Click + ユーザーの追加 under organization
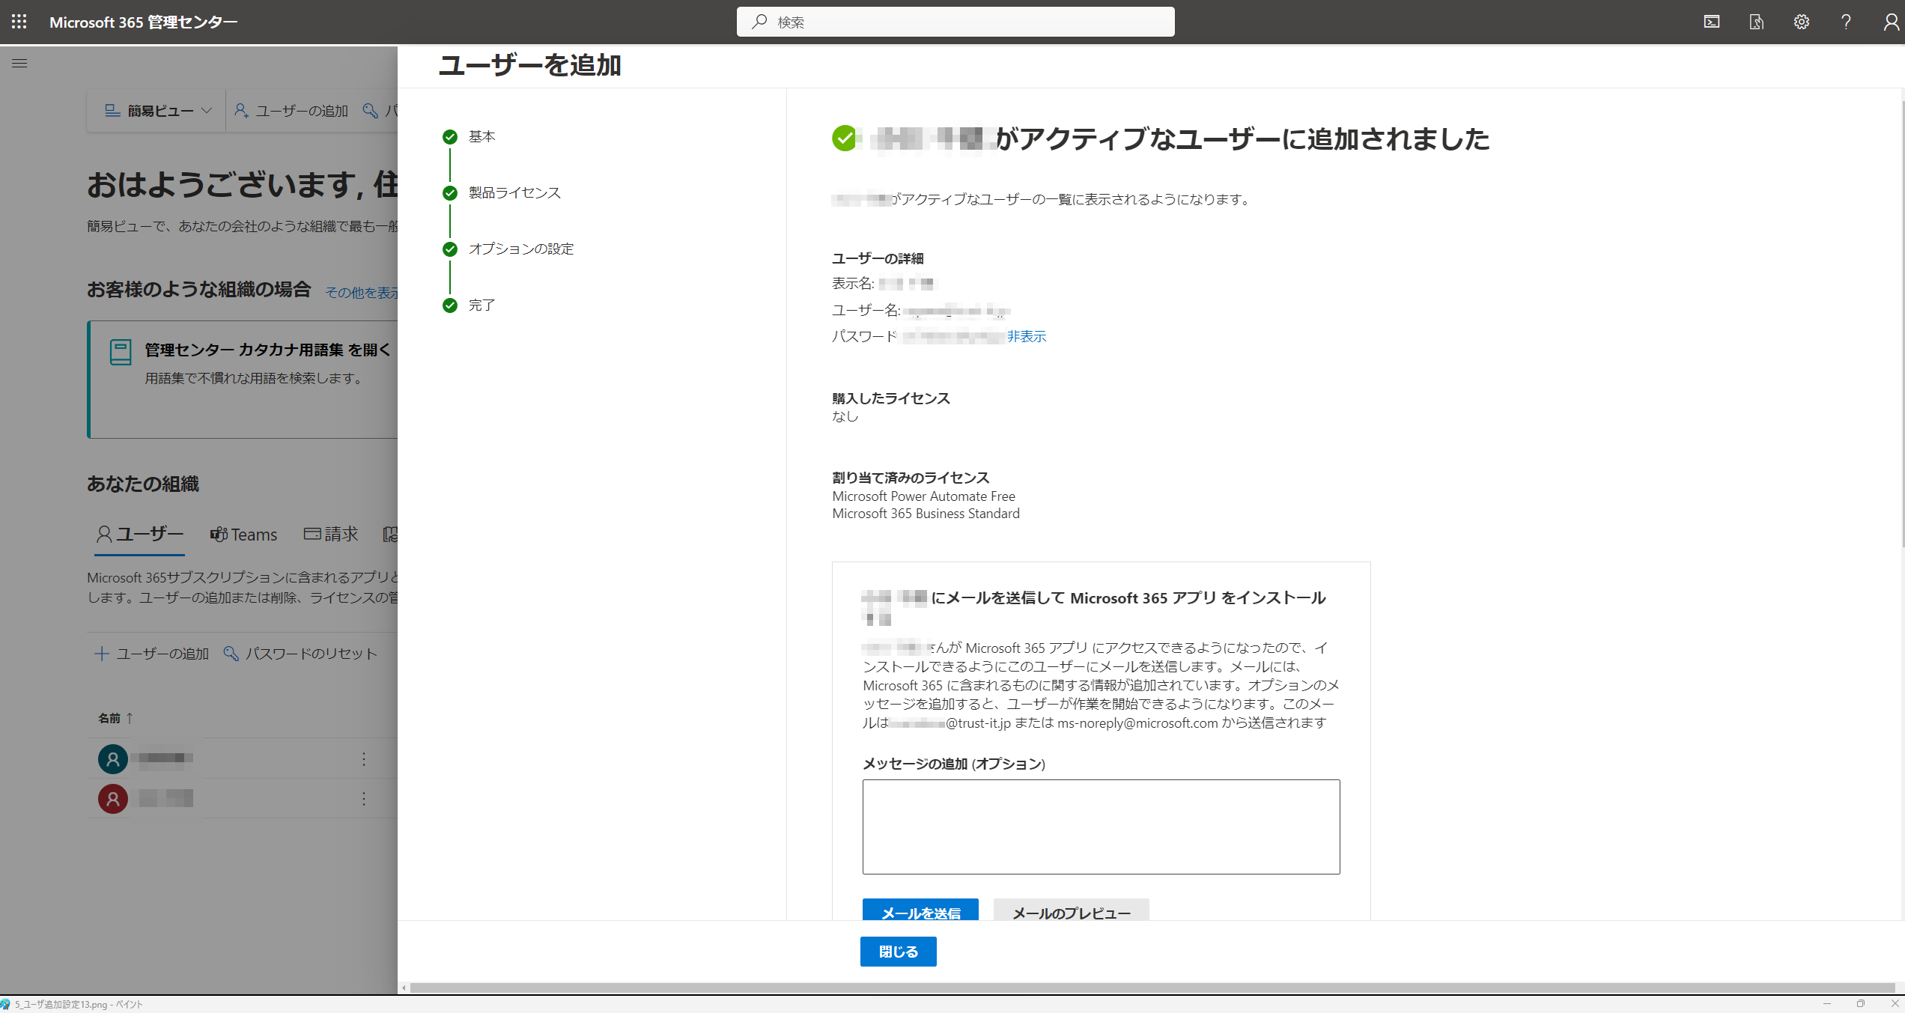 point(152,654)
